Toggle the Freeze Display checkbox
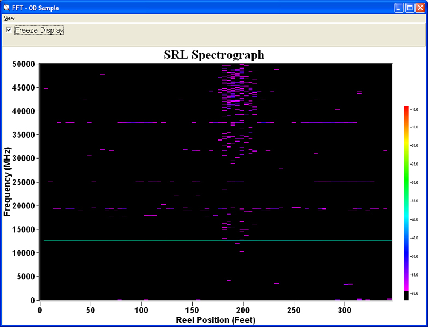 9,30
